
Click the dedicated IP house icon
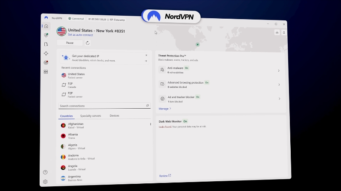tap(66, 58)
